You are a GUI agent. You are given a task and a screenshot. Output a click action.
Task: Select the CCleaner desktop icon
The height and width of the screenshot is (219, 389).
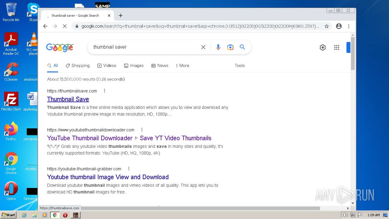click(x=11, y=72)
